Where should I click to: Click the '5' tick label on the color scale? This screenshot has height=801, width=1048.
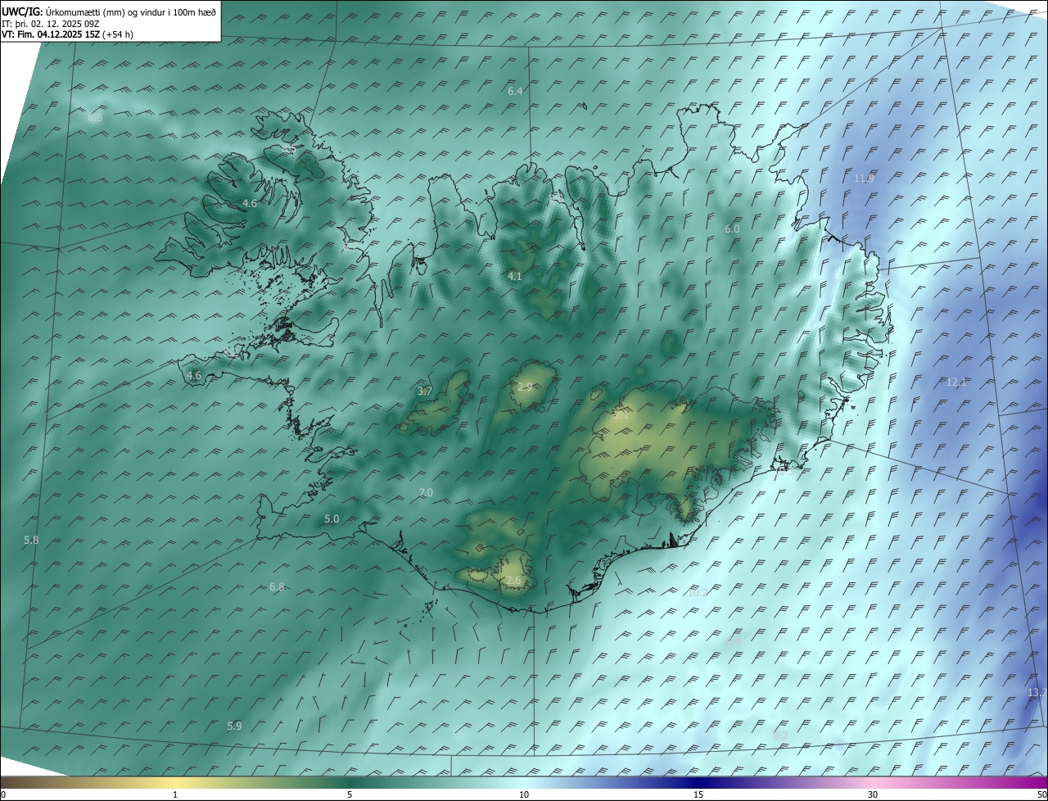(350, 794)
